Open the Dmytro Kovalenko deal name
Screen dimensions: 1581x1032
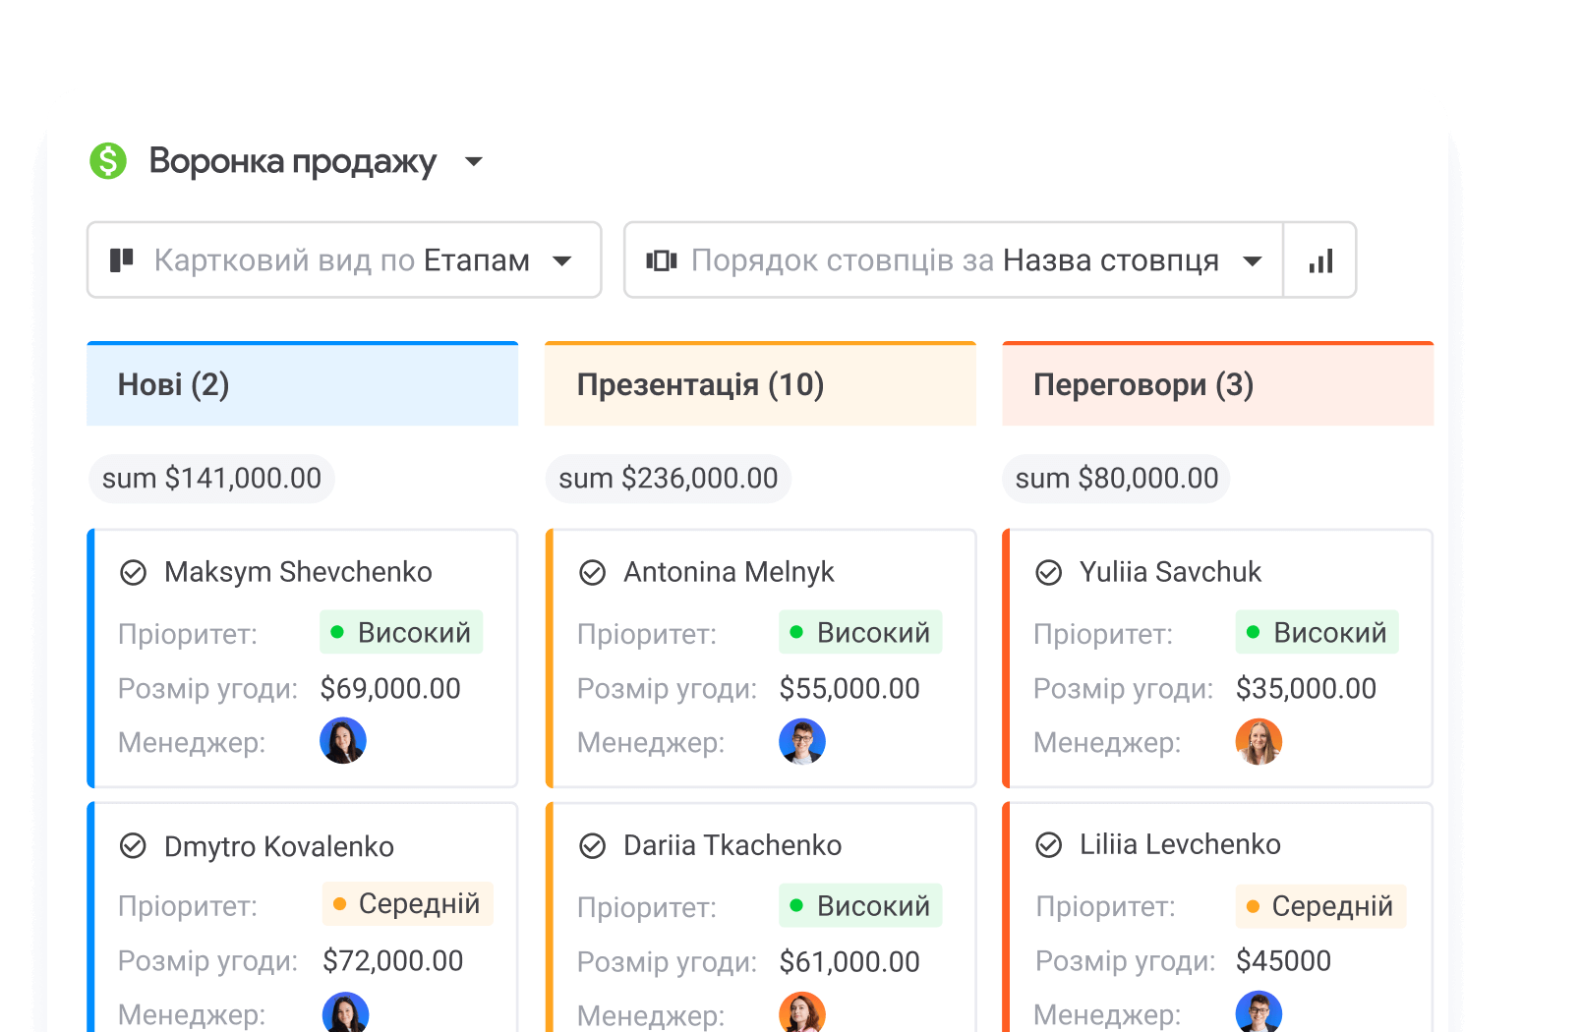pos(279,846)
